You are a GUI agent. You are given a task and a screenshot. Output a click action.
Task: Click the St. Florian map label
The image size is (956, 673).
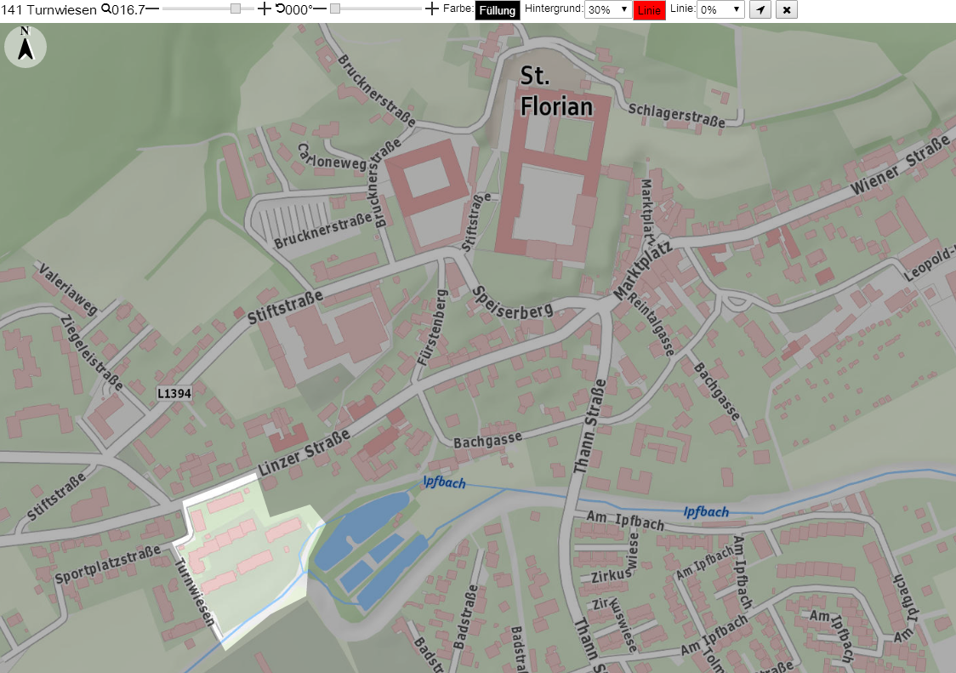556,92
